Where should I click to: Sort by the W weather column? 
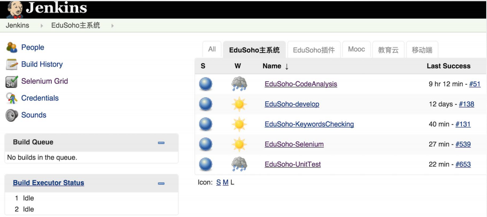click(x=238, y=66)
